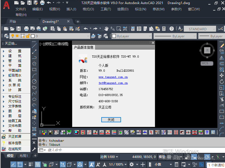Click the save disk icon in bottom Tangent toolbar
Screen dimensions: 225x168
pos(50,132)
